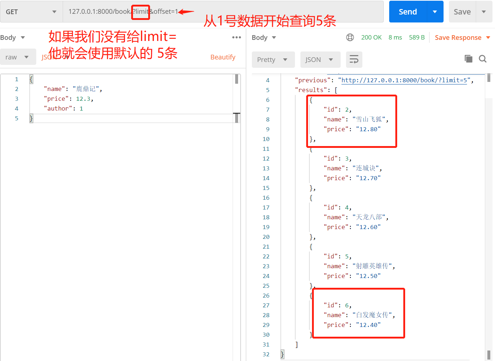Open the Pretty view dropdown
The height and width of the screenshot is (361, 495).
tap(273, 59)
